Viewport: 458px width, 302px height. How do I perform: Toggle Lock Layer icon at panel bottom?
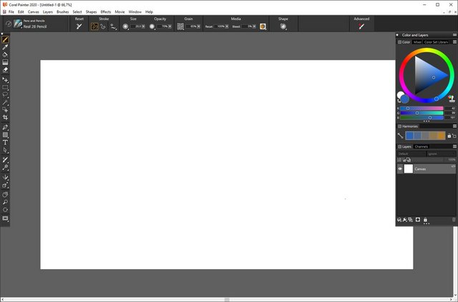click(425, 220)
